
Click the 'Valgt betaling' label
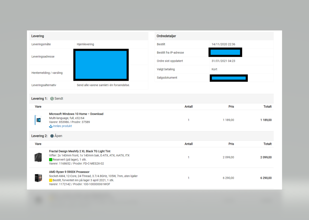pos(166,69)
